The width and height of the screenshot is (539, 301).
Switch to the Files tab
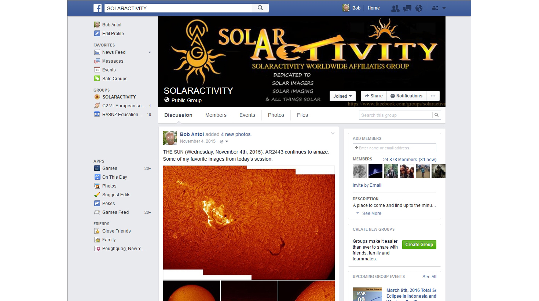click(x=302, y=115)
